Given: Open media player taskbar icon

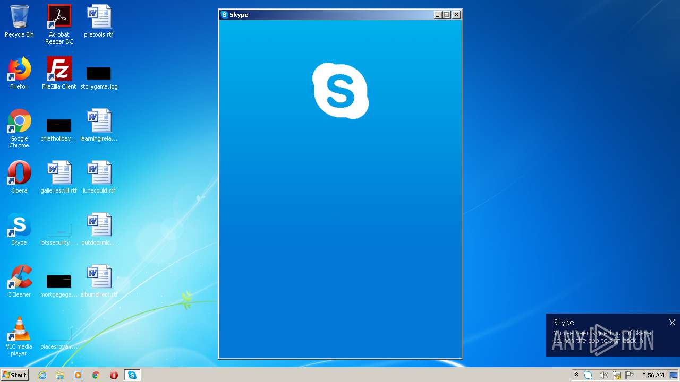Looking at the screenshot, I should [x=78, y=375].
